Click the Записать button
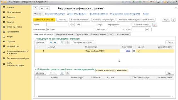This screenshot has width=178, height=100. [62, 20]
